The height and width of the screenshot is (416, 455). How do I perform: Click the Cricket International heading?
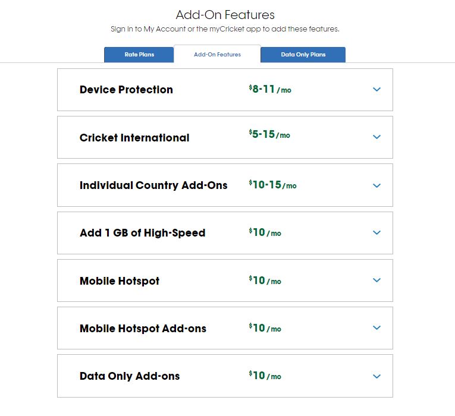(x=134, y=138)
